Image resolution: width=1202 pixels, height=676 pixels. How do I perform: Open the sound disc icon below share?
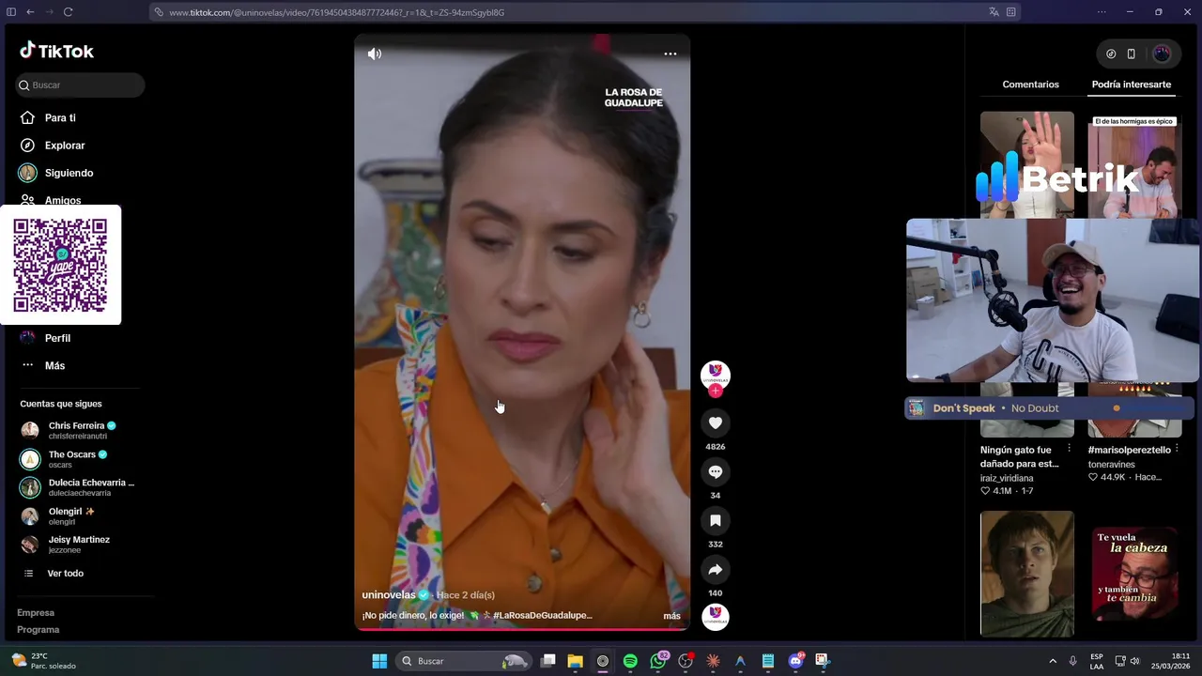[x=716, y=616]
